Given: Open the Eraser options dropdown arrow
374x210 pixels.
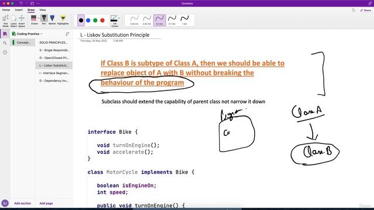Looking at the screenshot, I should coord(39,18).
